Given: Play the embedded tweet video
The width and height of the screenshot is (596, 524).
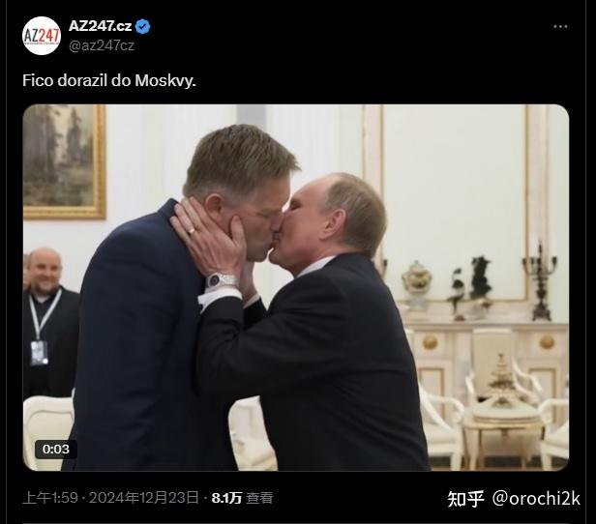Looking at the screenshot, I should (296, 287).
